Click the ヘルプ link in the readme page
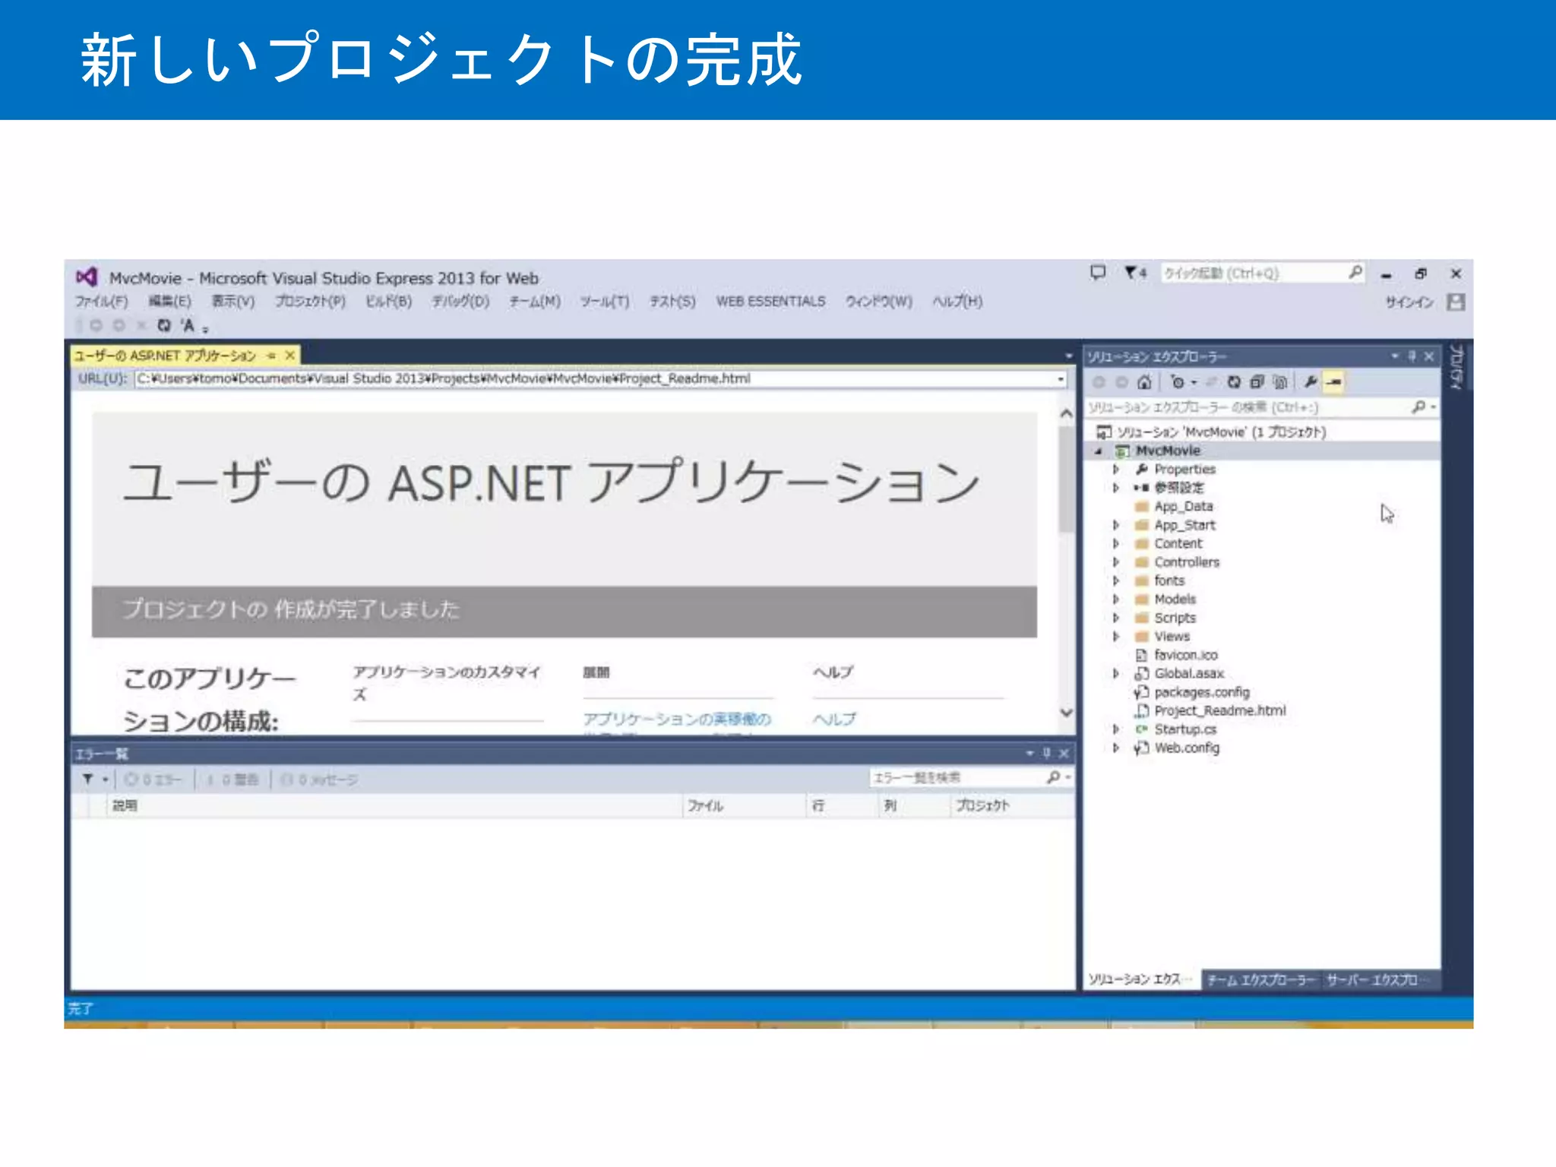 tap(834, 719)
